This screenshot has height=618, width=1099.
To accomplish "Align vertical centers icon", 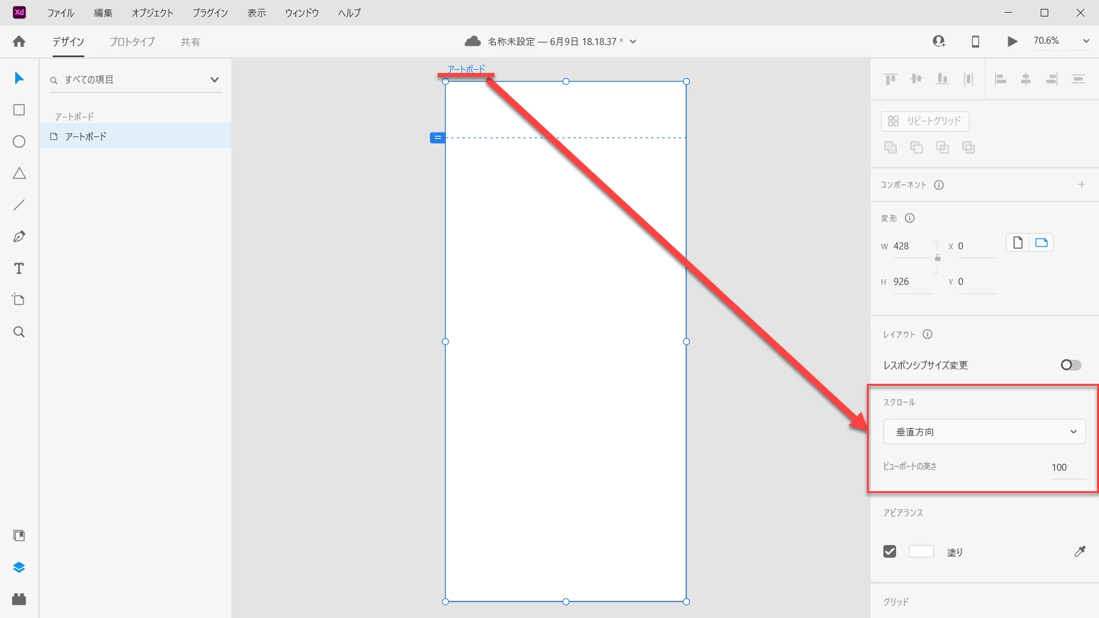I will coord(916,79).
